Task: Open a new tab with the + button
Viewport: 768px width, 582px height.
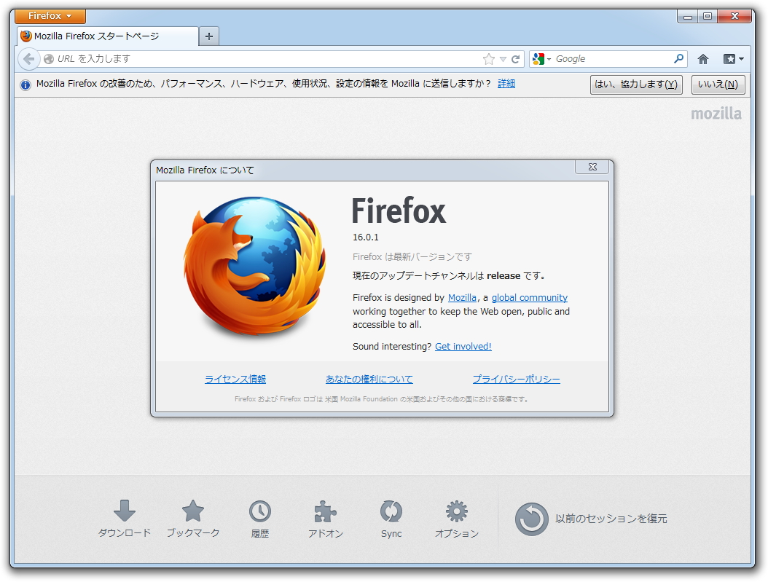Action: pyautogui.click(x=209, y=35)
